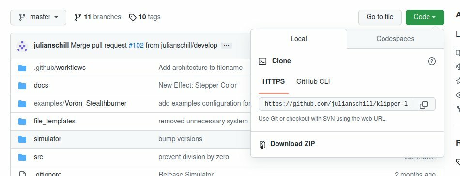
Task: Click the zip file icon beside Download ZIP
Action: tap(262, 145)
